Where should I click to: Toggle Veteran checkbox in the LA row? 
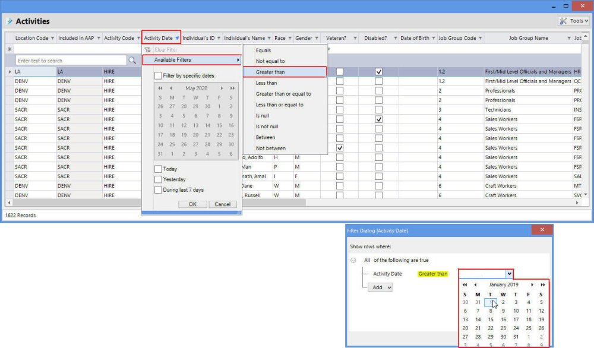(340, 72)
